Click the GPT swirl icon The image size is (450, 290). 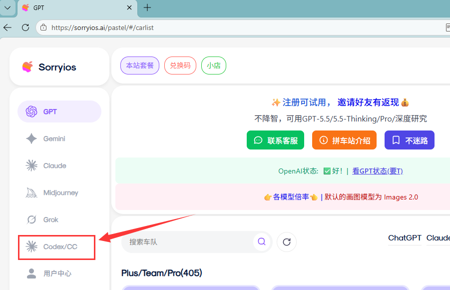click(x=31, y=111)
